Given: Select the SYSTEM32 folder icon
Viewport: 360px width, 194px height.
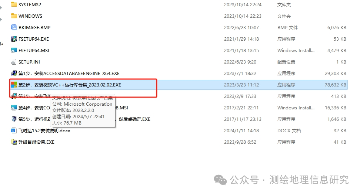Looking at the screenshot, I should (14, 4).
